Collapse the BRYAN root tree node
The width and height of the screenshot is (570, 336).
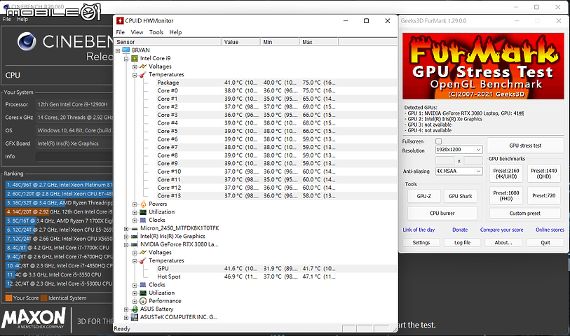point(118,50)
